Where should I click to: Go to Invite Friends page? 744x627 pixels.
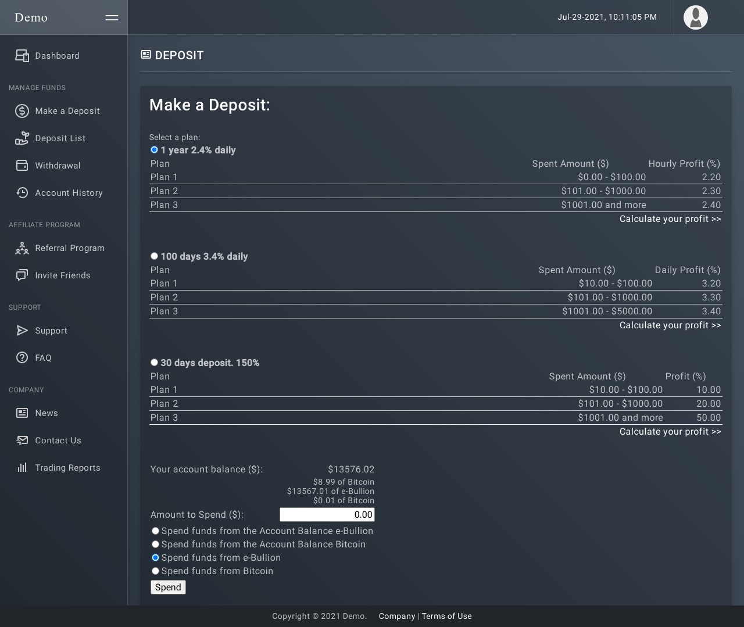pyautogui.click(x=62, y=275)
